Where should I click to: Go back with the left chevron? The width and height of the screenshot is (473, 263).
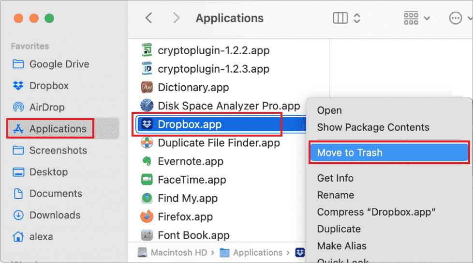coord(148,18)
